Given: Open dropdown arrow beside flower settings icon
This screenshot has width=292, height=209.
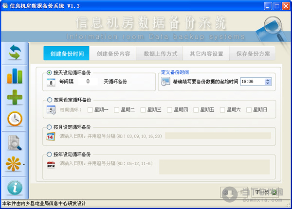Looking at the screenshot, I should [x=24, y=164].
